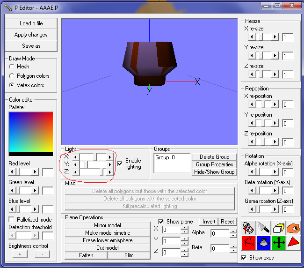
Task: Click right arrow of X re-size scrollbar
Action: (x=275, y=37)
